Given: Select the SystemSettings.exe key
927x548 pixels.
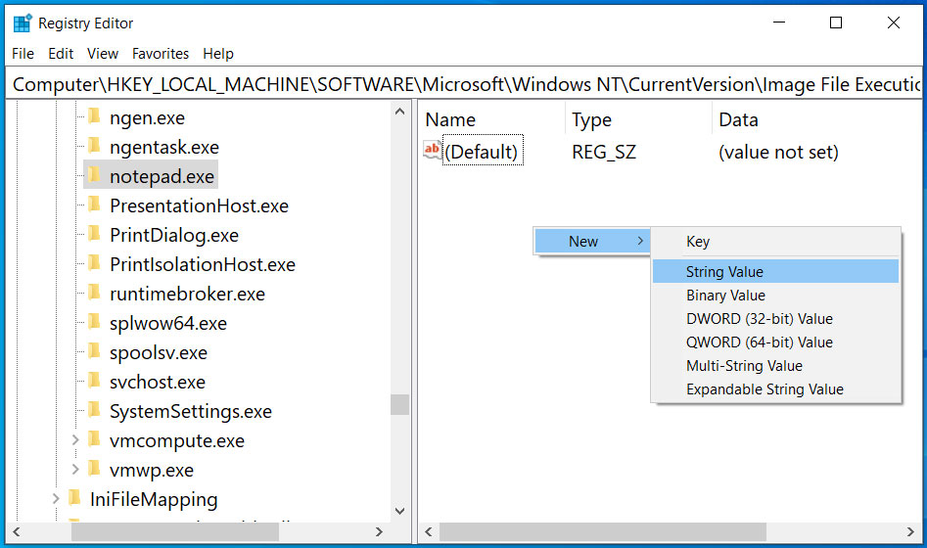Looking at the screenshot, I should pos(191,411).
